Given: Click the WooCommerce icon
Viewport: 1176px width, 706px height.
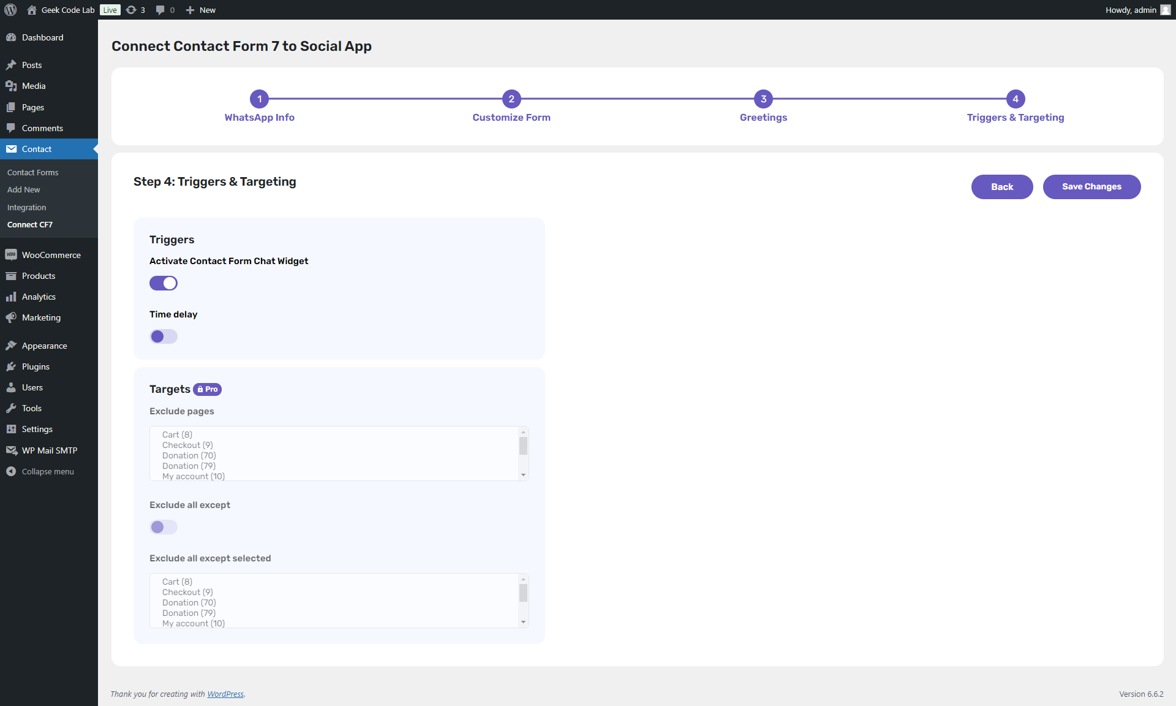Looking at the screenshot, I should point(11,255).
